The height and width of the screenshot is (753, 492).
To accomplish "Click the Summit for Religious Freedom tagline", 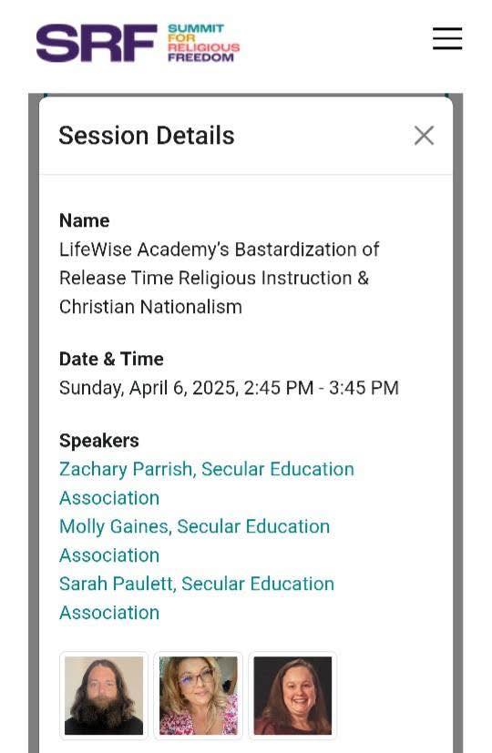I will [204, 43].
